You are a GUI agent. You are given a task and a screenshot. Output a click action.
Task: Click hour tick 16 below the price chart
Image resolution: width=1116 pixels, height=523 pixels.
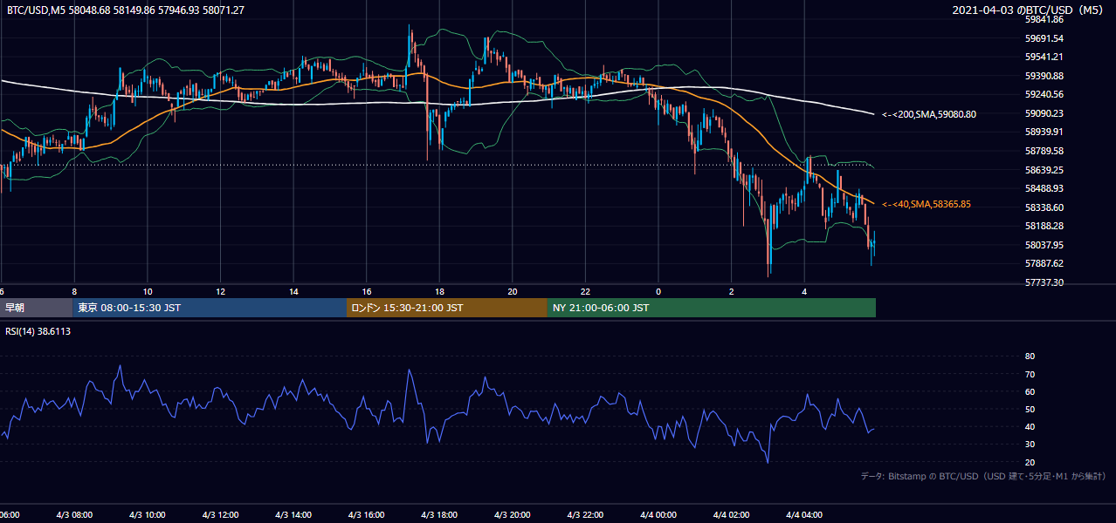(367, 291)
